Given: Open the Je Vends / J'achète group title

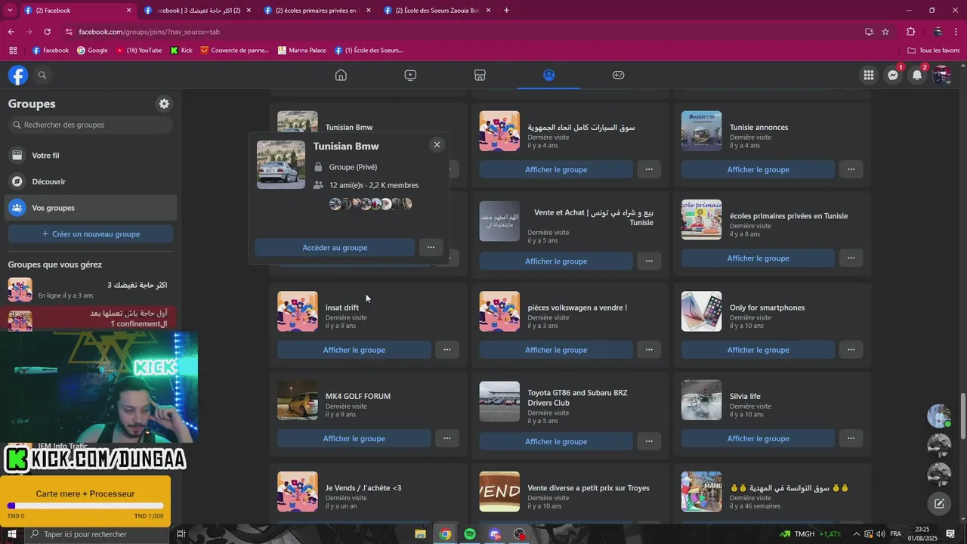Looking at the screenshot, I should [x=363, y=488].
